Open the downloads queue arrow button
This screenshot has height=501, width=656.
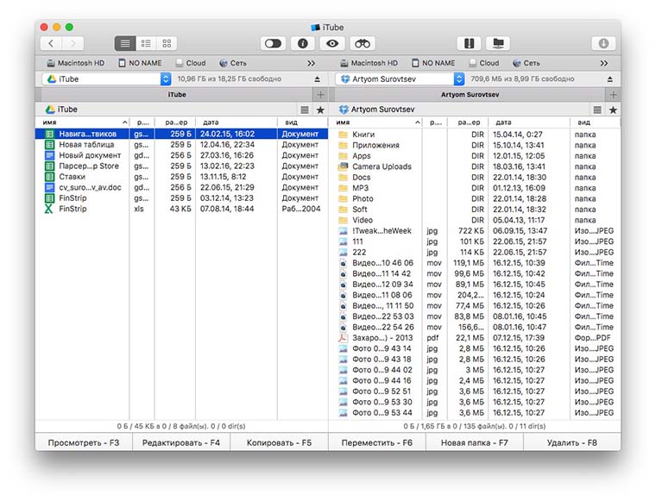click(x=603, y=43)
